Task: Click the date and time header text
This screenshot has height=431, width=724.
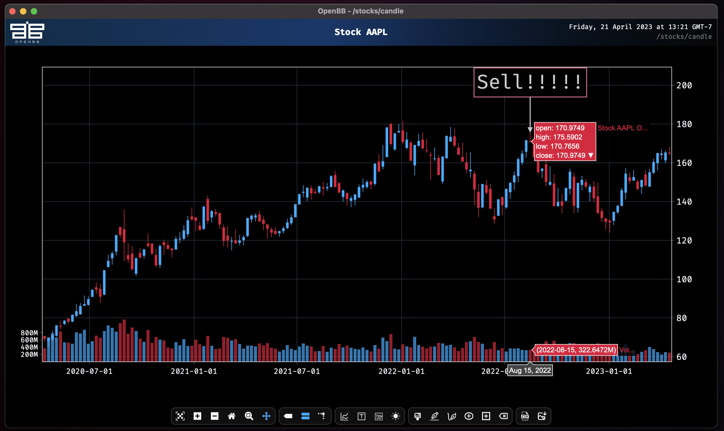Action: point(640,27)
